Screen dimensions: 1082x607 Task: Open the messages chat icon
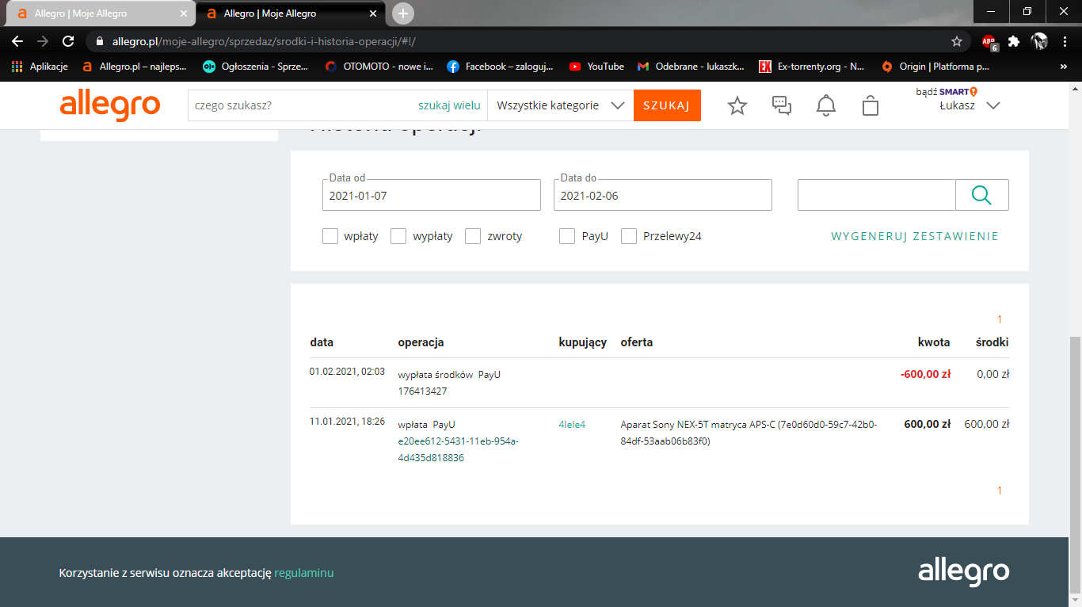(782, 105)
